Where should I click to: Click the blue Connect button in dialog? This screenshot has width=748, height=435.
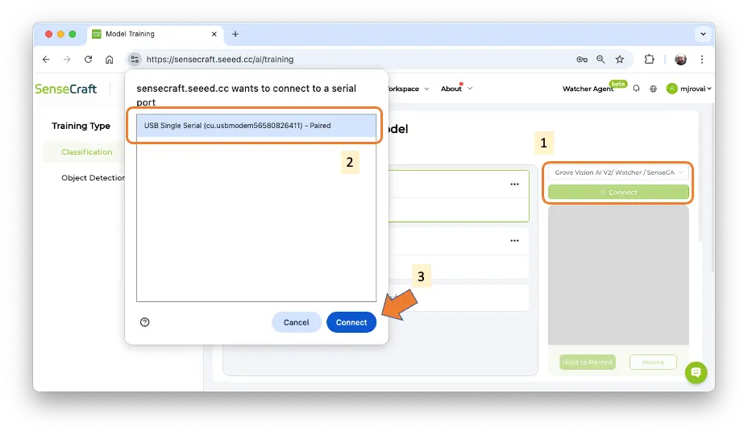pyautogui.click(x=351, y=322)
